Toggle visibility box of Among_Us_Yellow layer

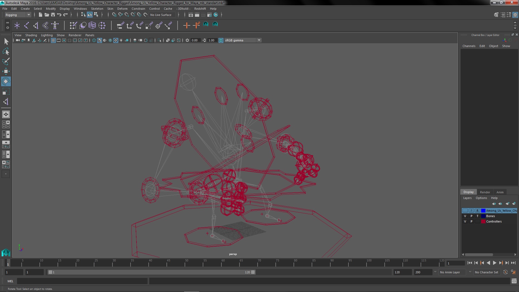465,211
